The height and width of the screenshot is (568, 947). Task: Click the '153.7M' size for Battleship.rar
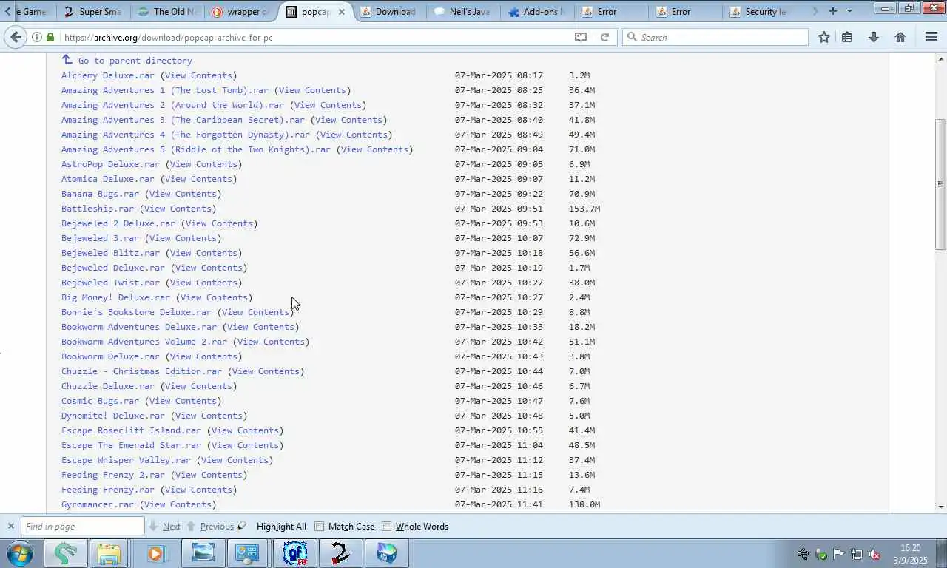coord(584,209)
